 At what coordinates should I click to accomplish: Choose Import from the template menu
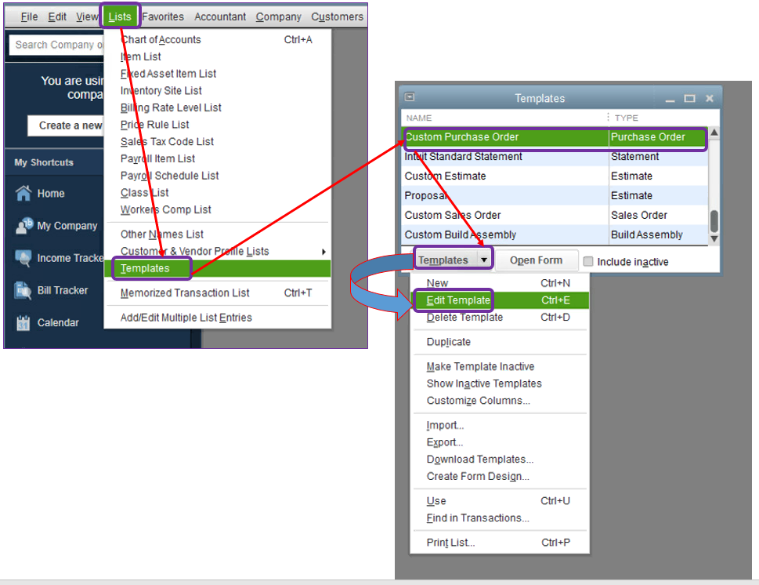(500, 425)
